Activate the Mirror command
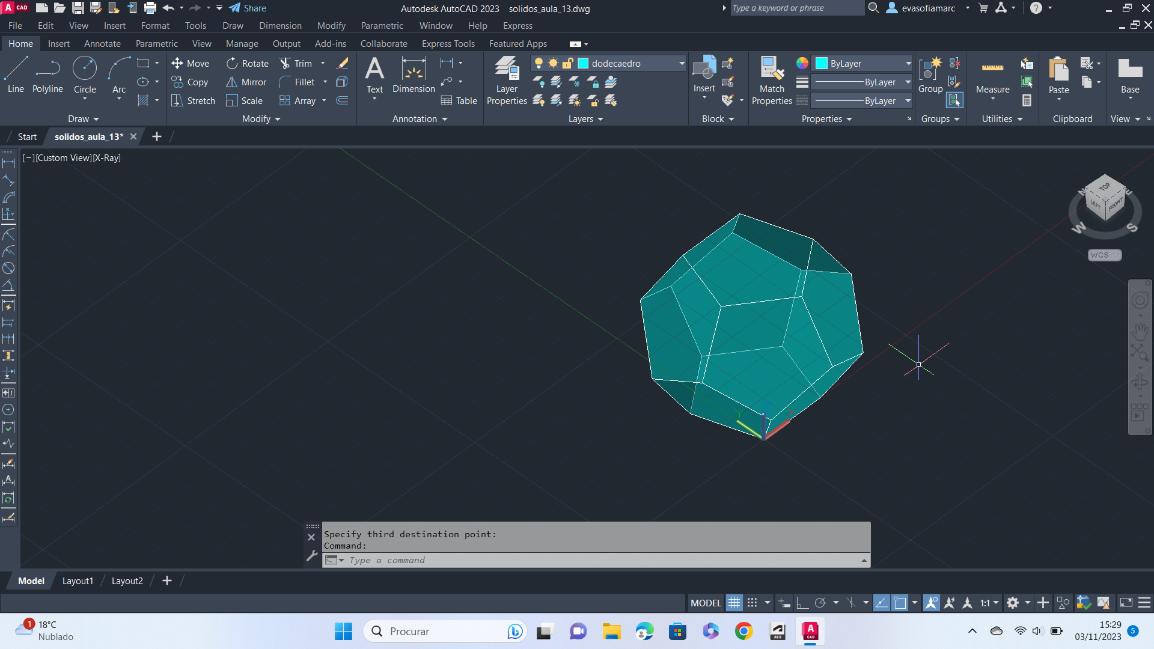The width and height of the screenshot is (1154, 649). 246,82
